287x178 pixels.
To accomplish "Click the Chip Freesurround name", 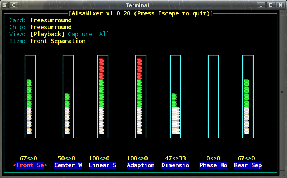I will (51, 27).
